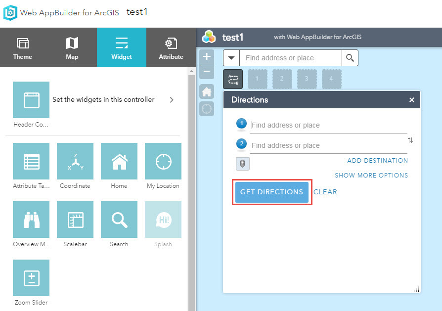Expand Set the widgets in this controller
442x311 pixels.
coord(172,100)
